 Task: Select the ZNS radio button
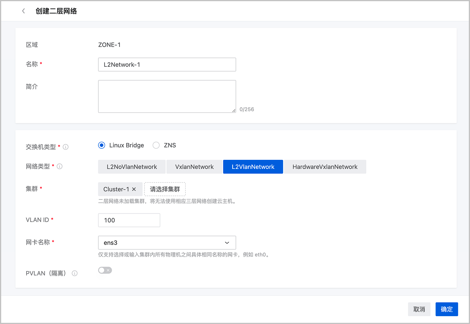(156, 145)
